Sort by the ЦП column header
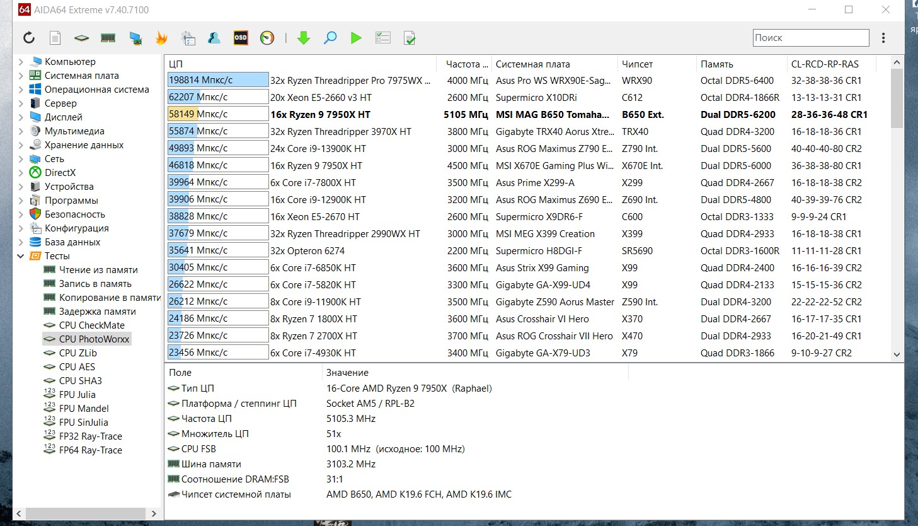918x526 pixels. tap(301, 64)
